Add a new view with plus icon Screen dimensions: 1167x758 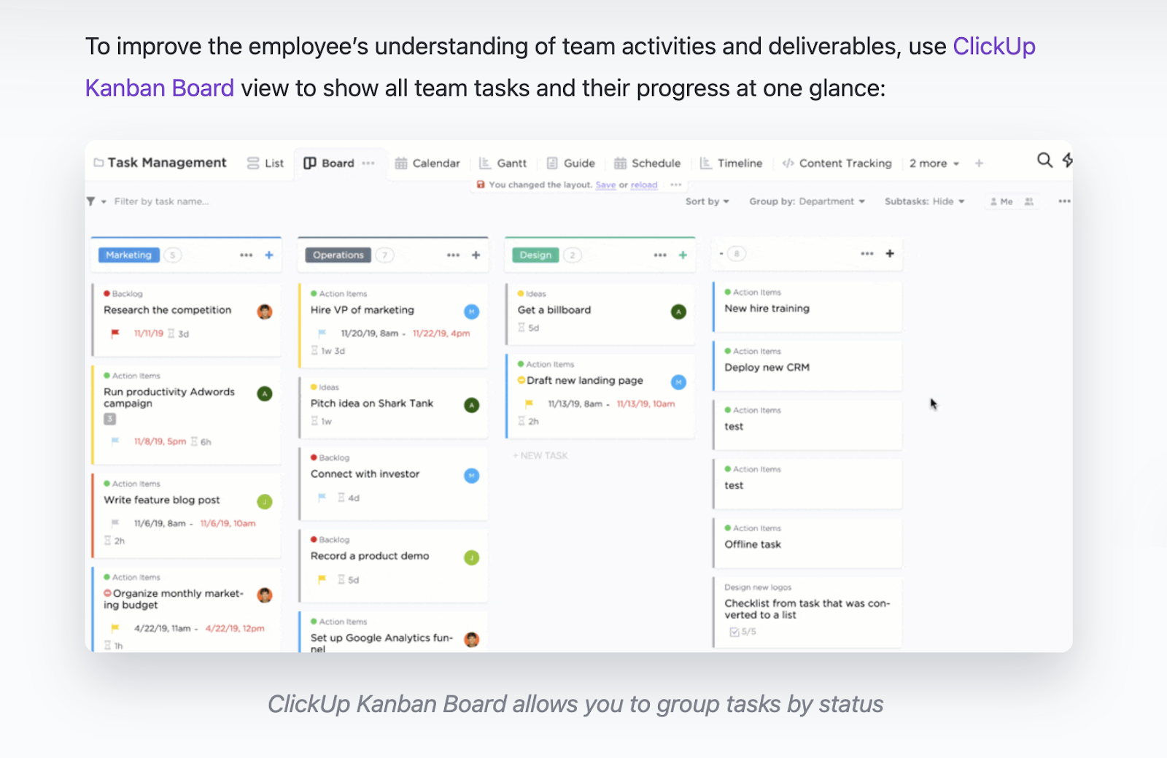[979, 163]
